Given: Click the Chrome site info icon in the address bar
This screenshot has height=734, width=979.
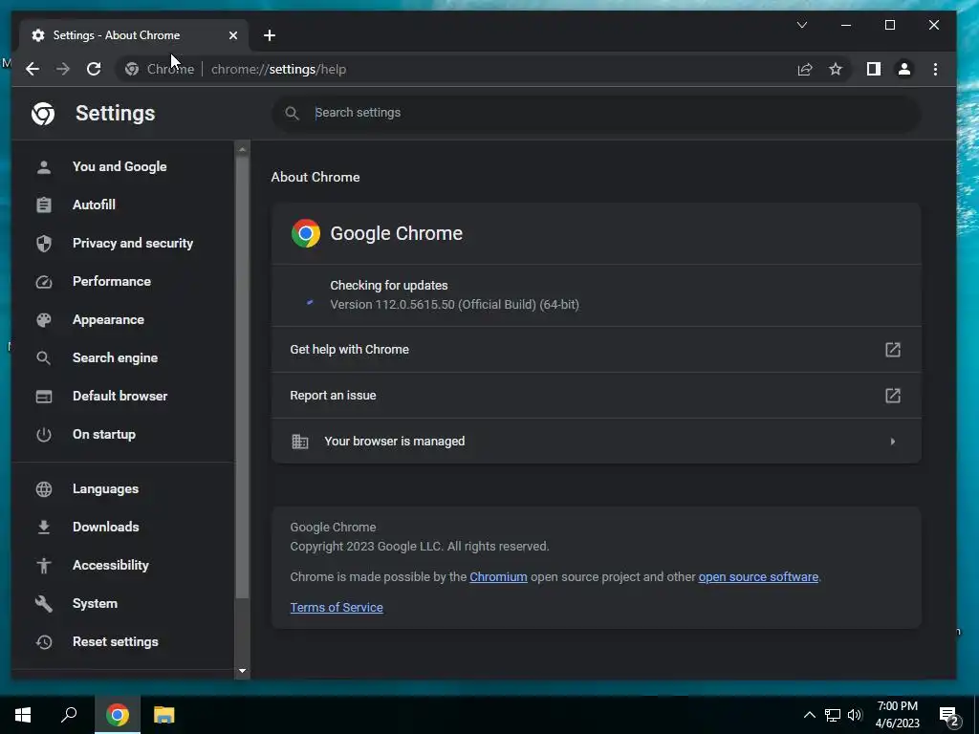Looking at the screenshot, I should click(x=132, y=69).
